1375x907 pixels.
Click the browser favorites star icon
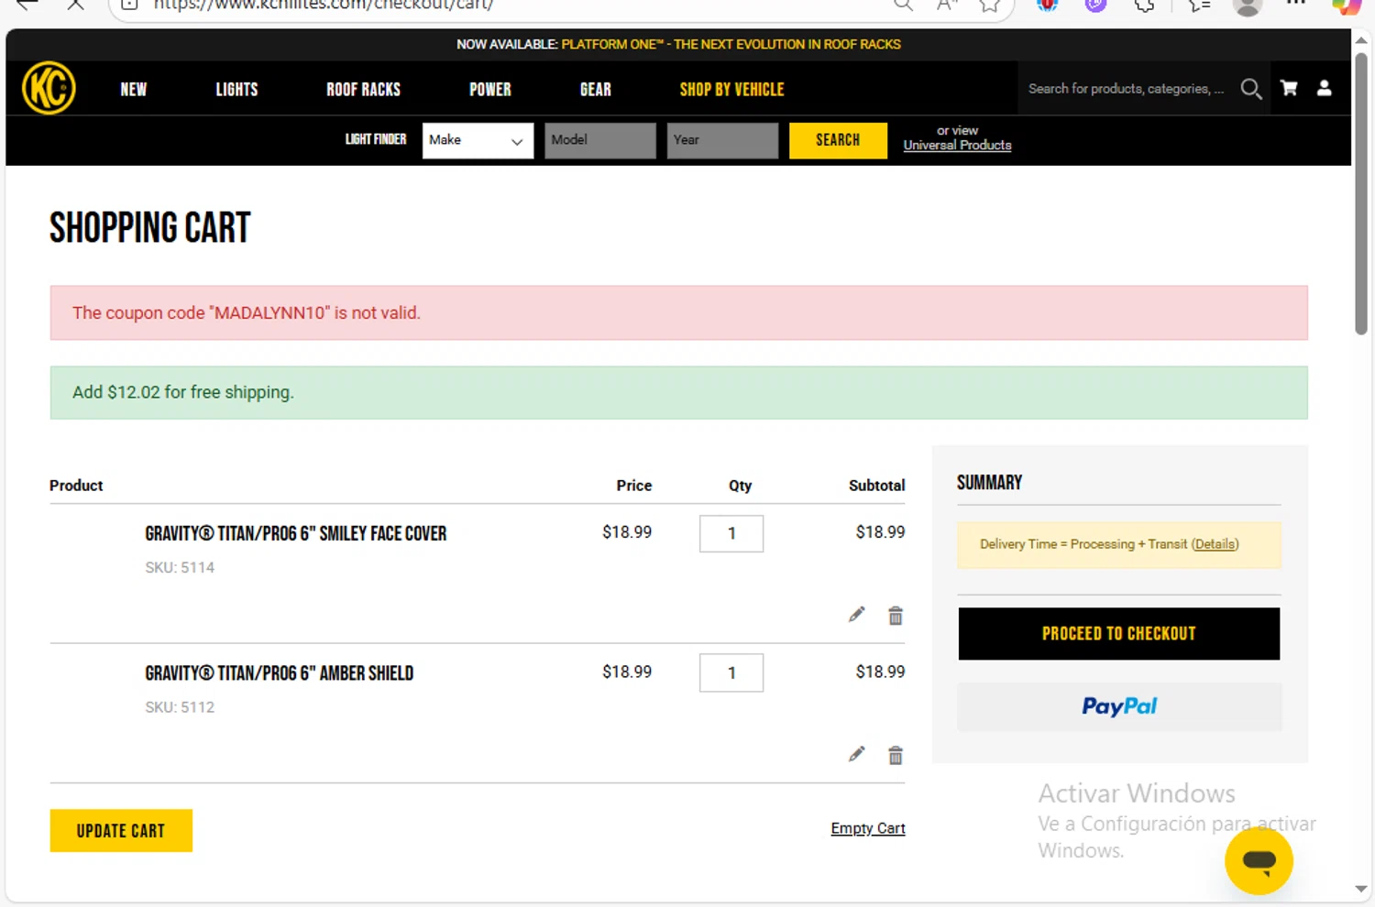pyautogui.click(x=989, y=5)
